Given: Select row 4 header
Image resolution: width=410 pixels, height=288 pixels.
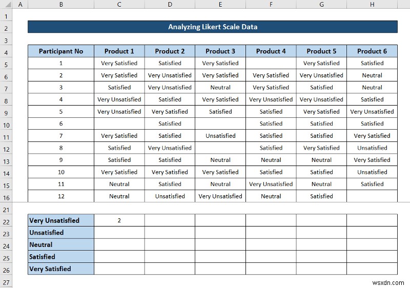Looking at the screenshot, I should [x=6, y=53].
